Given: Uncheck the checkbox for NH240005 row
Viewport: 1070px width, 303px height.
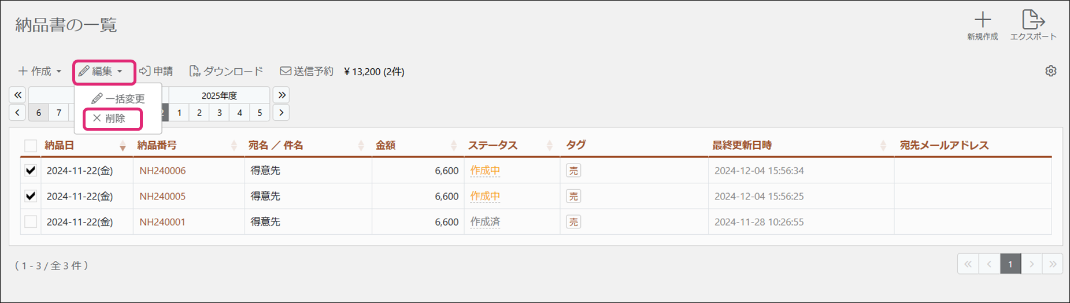Looking at the screenshot, I should point(31,196).
